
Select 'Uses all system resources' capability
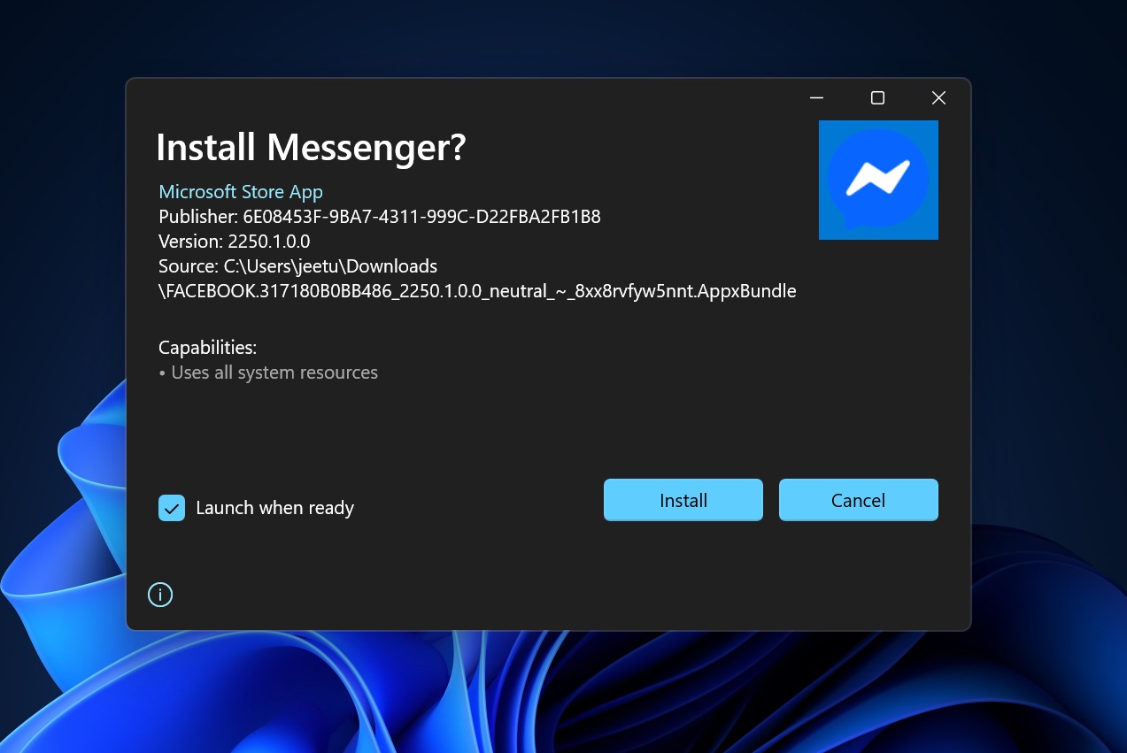coord(274,373)
